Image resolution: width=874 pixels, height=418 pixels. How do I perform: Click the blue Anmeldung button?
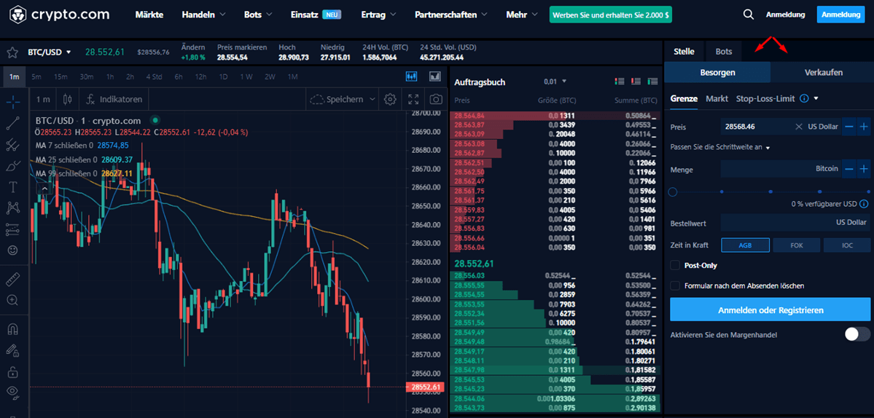point(841,15)
